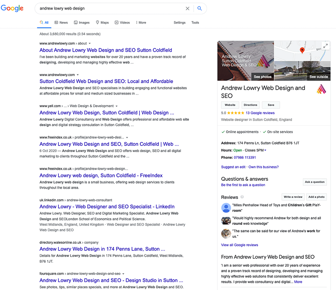Viewport: 336px width, 290px height.
Task: Click the blue magnifier search icon
Action: click(199, 8)
